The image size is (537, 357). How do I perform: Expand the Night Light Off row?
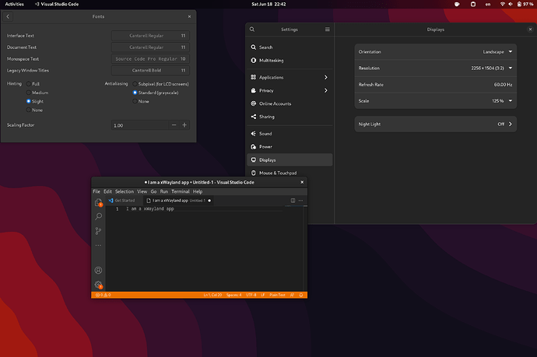[435, 124]
